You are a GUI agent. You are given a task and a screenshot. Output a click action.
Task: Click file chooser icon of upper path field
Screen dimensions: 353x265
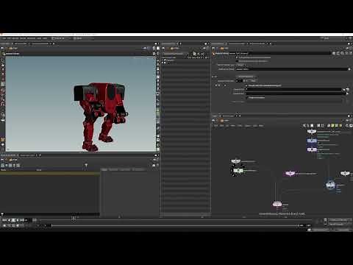[x=347, y=90]
